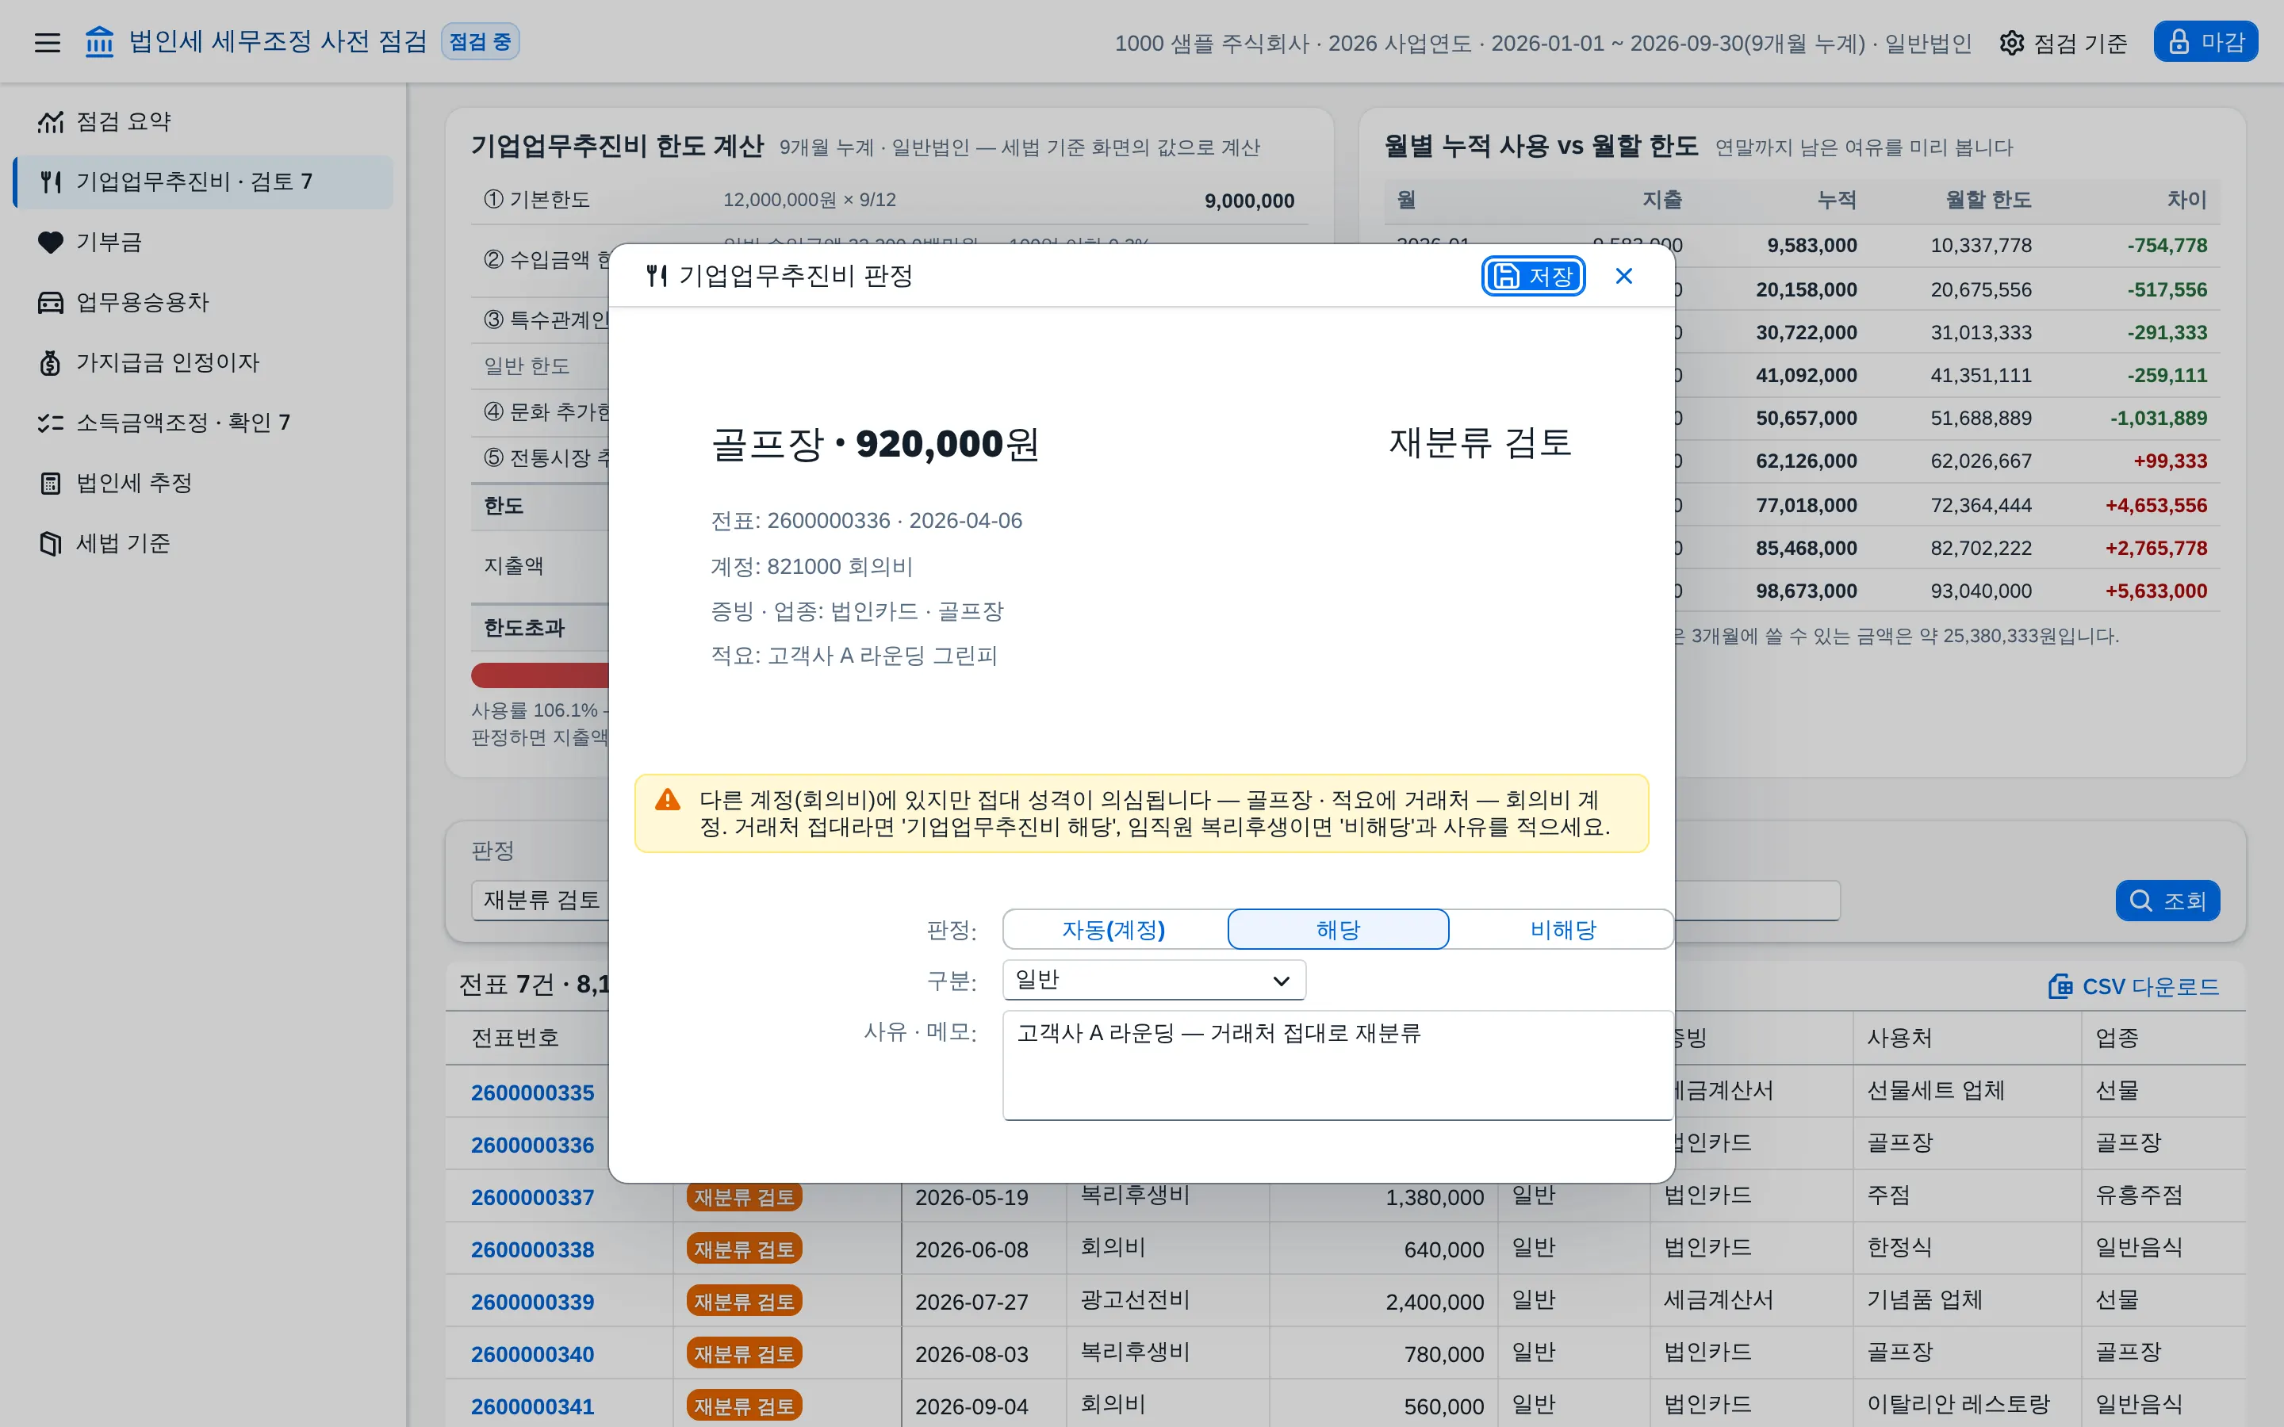
Task: Click the 사유 · 메모 text area
Action: pos(1337,1065)
